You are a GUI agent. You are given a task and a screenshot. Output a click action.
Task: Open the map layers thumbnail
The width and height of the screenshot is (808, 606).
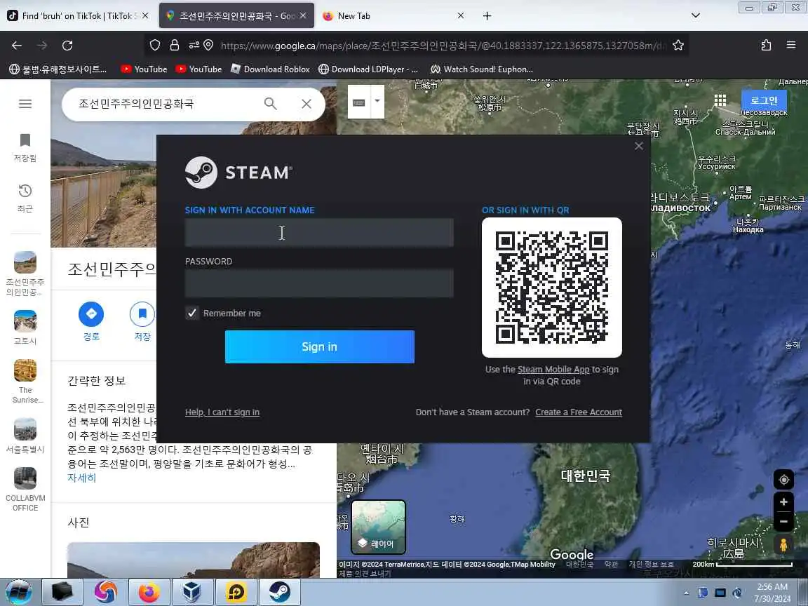[x=378, y=527]
